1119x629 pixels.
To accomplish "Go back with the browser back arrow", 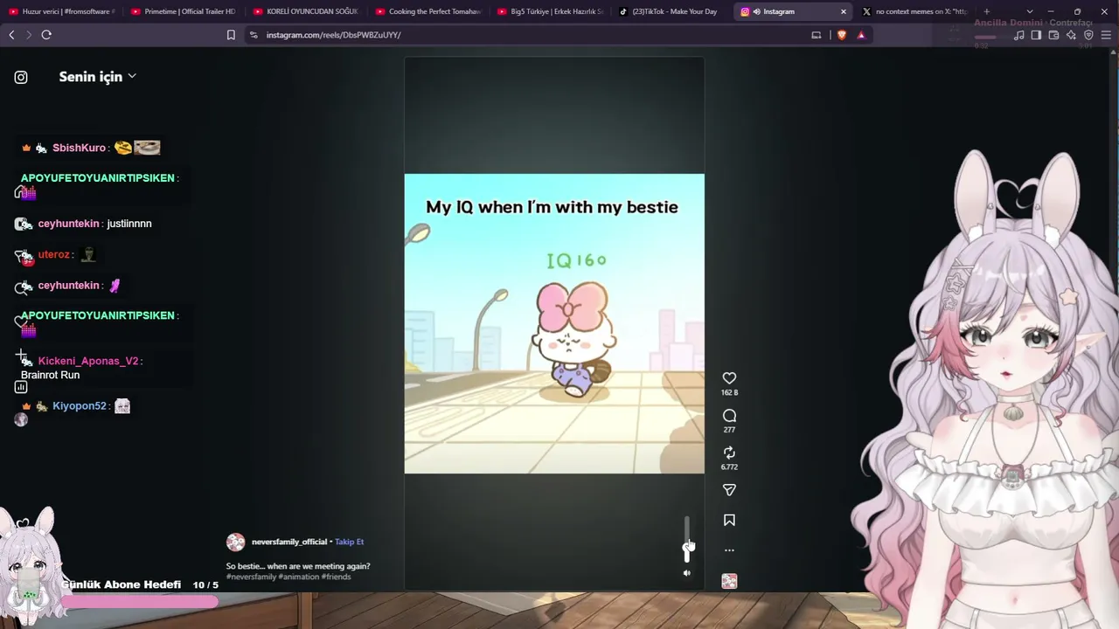I will pos(11,35).
